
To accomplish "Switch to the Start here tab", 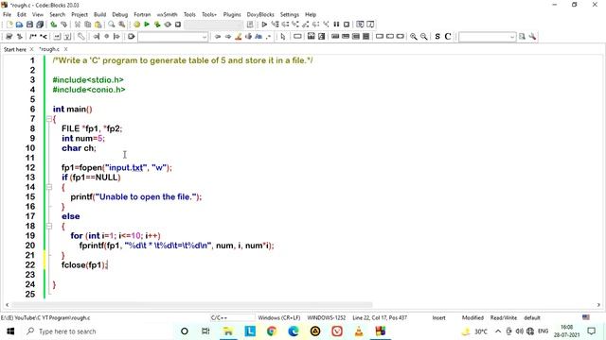I will (15, 49).
